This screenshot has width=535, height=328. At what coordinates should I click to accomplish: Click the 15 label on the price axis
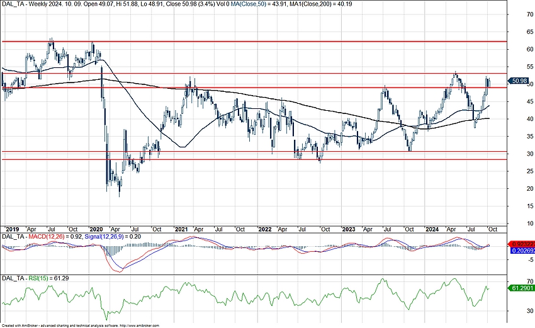530,206
